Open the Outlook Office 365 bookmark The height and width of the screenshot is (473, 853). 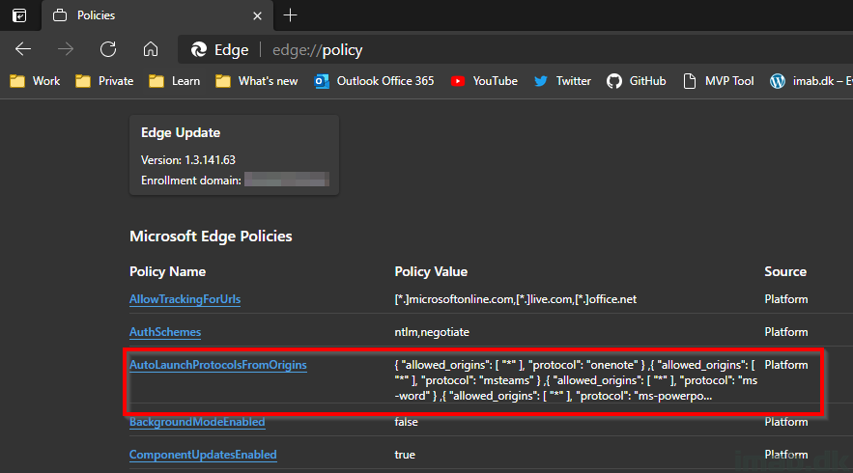click(x=374, y=81)
